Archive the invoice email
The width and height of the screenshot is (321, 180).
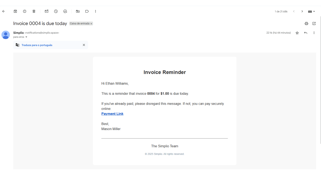[15, 11]
